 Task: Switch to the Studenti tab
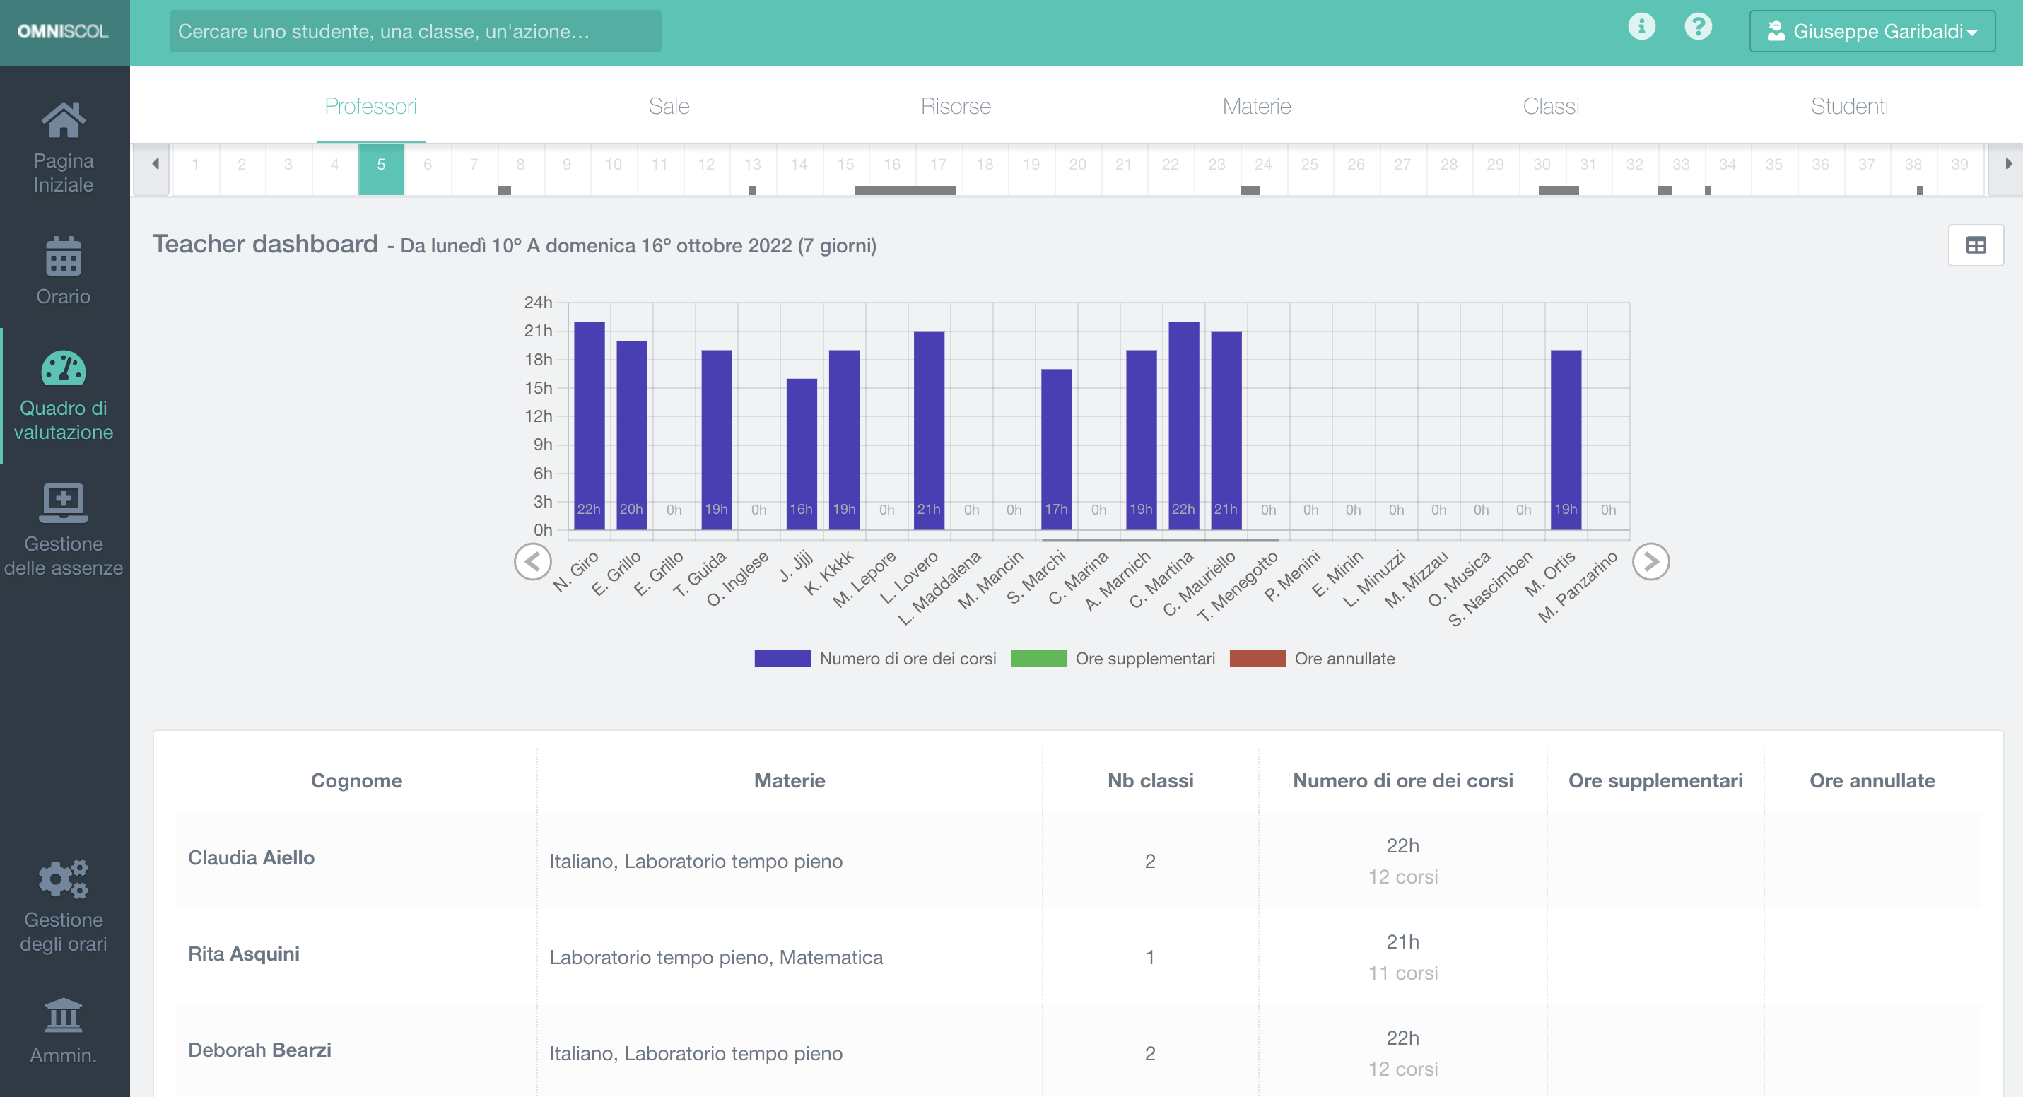(1848, 106)
